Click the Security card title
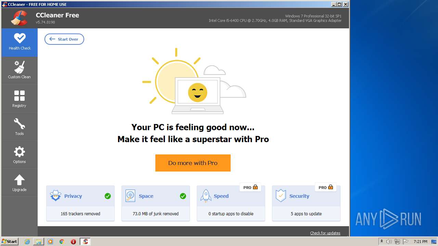 299,196
